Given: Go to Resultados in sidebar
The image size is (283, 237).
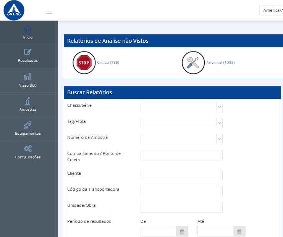Looking at the screenshot, I should click(27, 56).
